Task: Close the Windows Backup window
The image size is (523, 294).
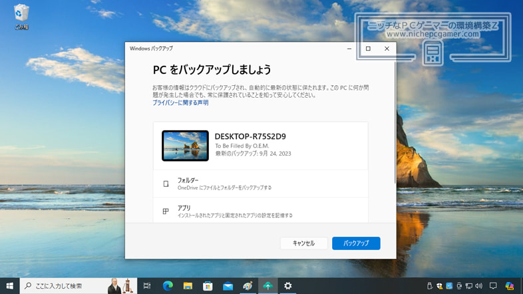Action: 387,49
